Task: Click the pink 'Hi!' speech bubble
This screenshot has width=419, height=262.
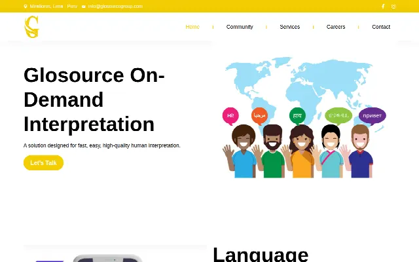Action: (x=230, y=116)
